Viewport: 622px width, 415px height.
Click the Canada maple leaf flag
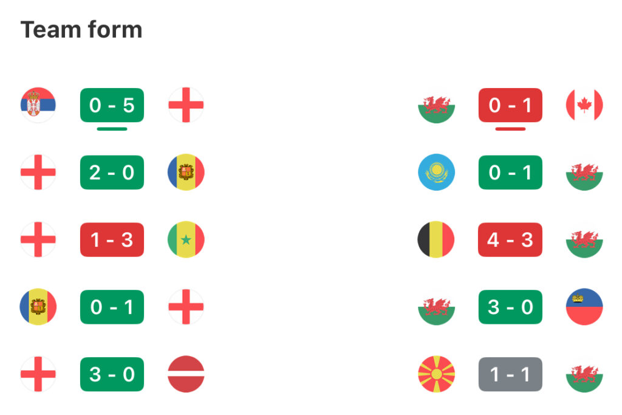click(584, 105)
